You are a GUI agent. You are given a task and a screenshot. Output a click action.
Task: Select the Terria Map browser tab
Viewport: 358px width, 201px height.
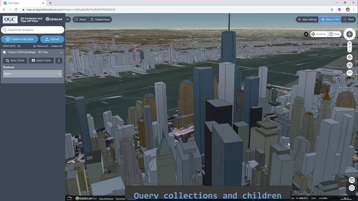point(23,3)
